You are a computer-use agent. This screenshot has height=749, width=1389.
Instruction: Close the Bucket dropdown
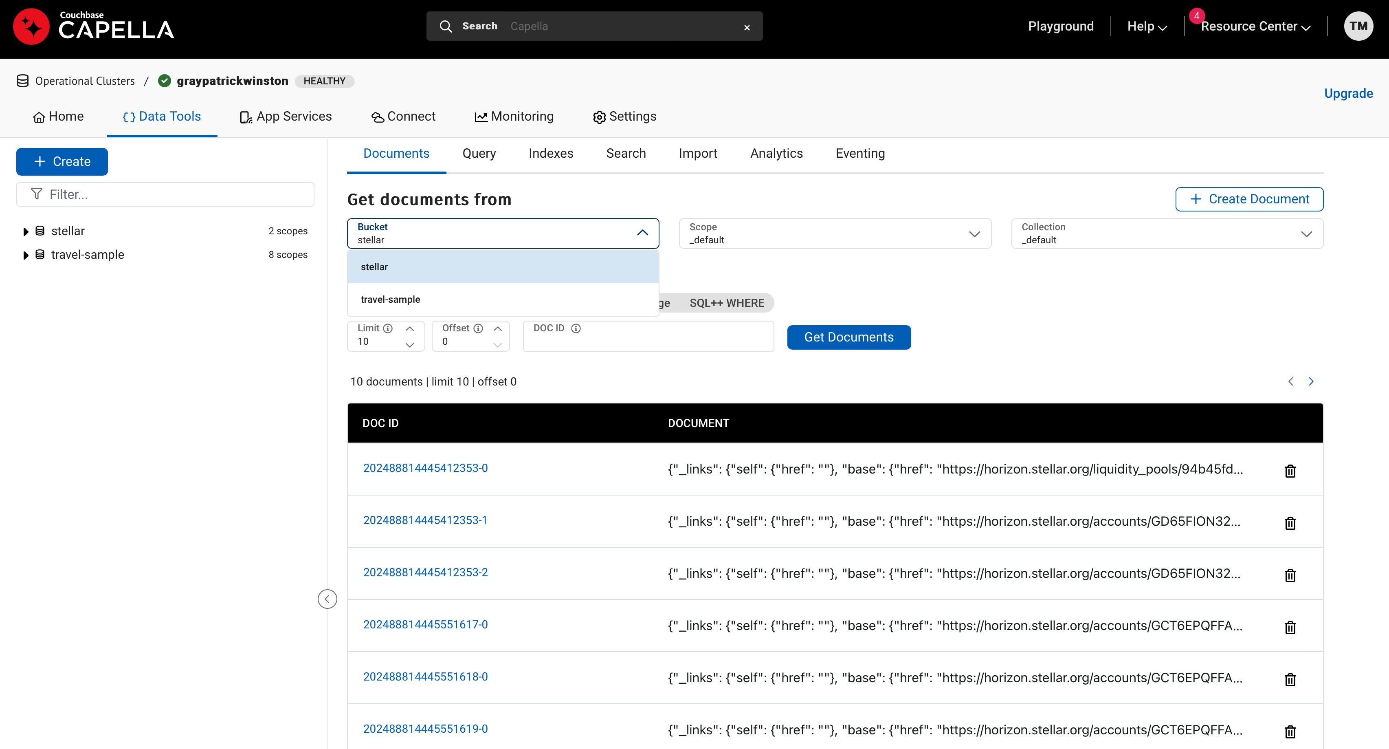(x=642, y=233)
